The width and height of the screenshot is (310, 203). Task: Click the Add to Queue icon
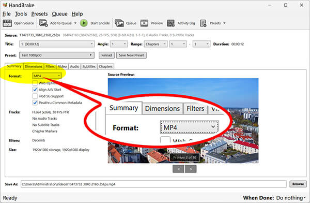point(43,23)
